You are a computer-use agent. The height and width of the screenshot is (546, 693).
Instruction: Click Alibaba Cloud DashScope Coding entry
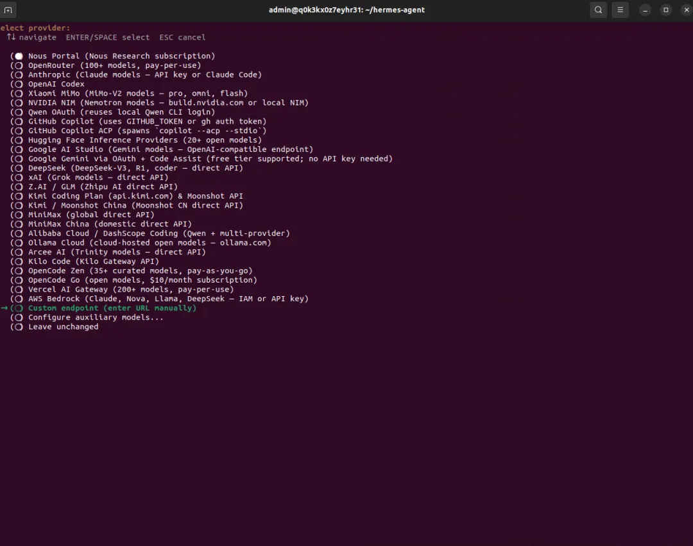[159, 233]
